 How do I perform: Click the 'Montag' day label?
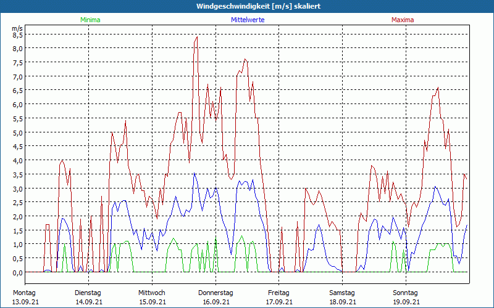tap(24, 293)
